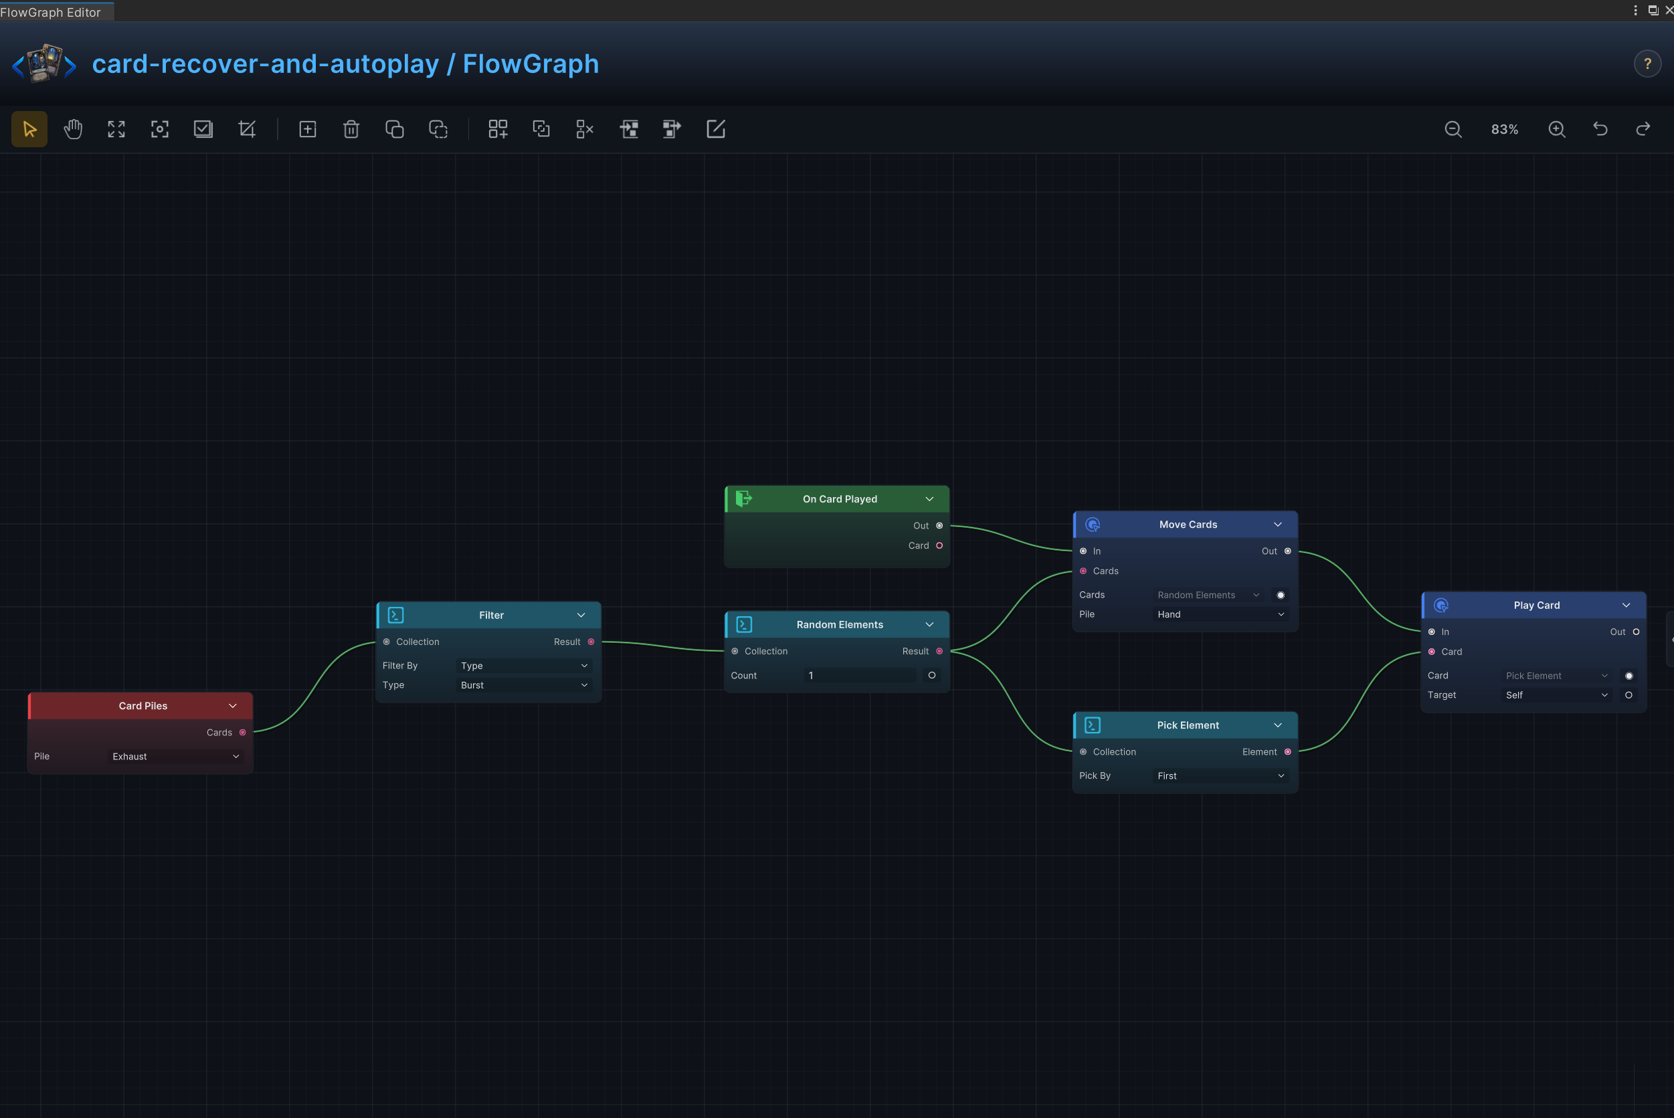Image resolution: width=1674 pixels, height=1118 pixels.
Task: Click the trash delete icon
Action: [x=351, y=129]
